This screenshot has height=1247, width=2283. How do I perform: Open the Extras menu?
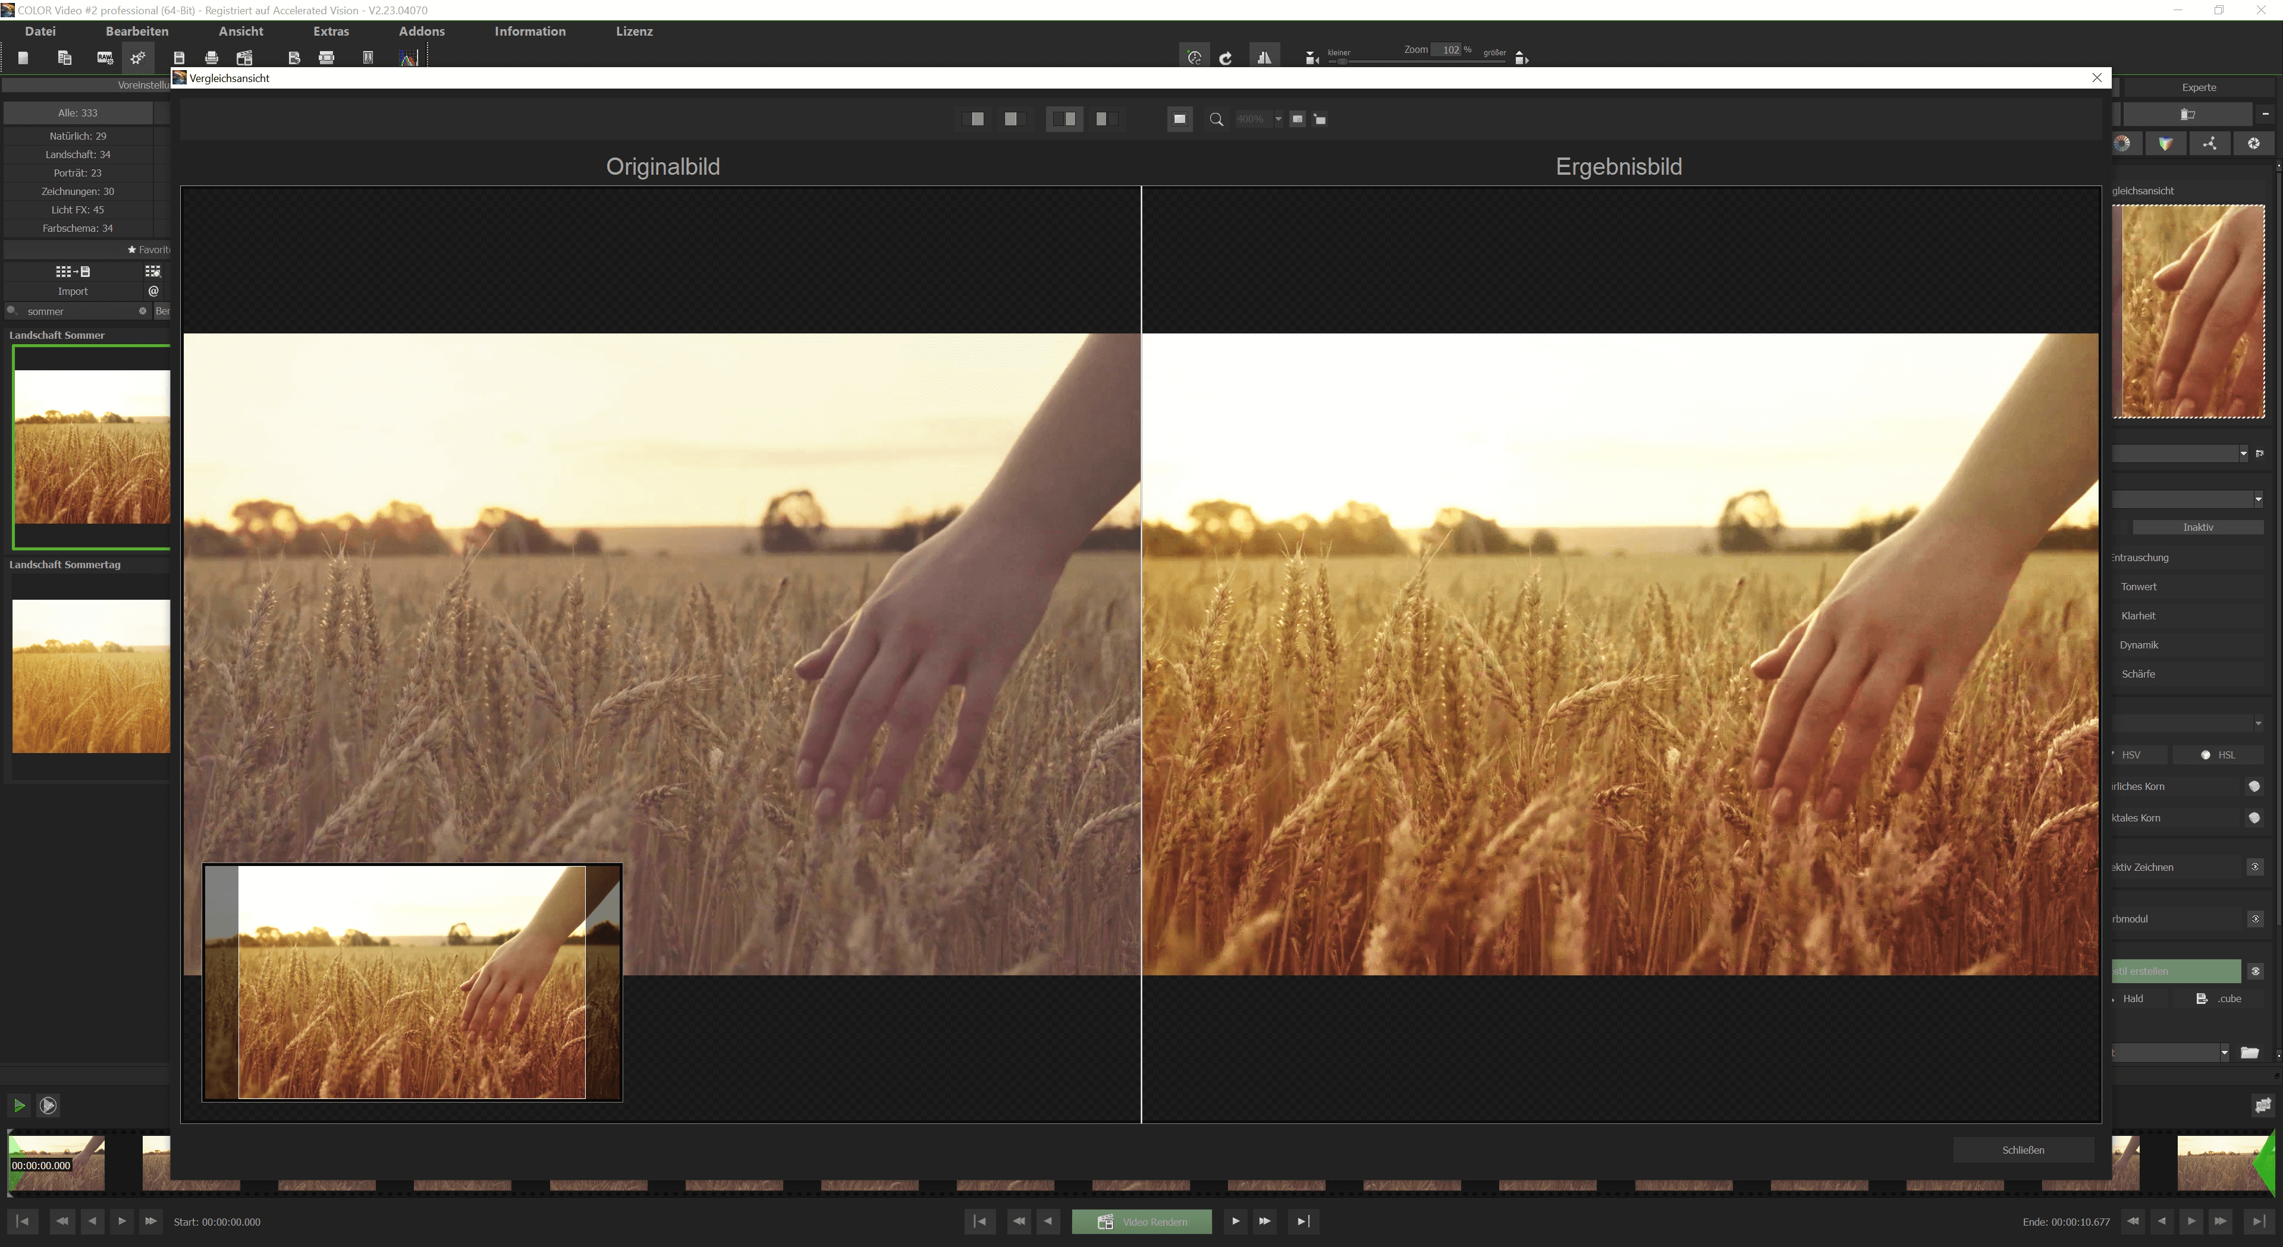(331, 31)
